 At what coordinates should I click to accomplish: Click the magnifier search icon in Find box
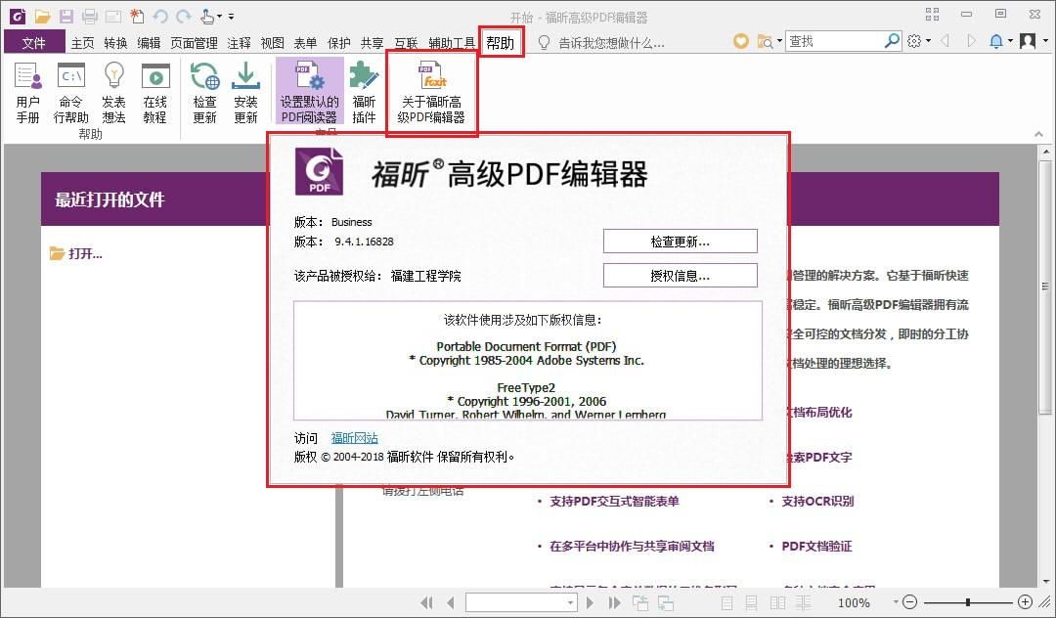pyautogui.click(x=892, y=41)
